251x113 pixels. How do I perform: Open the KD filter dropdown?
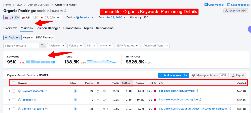(x=91, y=46)
